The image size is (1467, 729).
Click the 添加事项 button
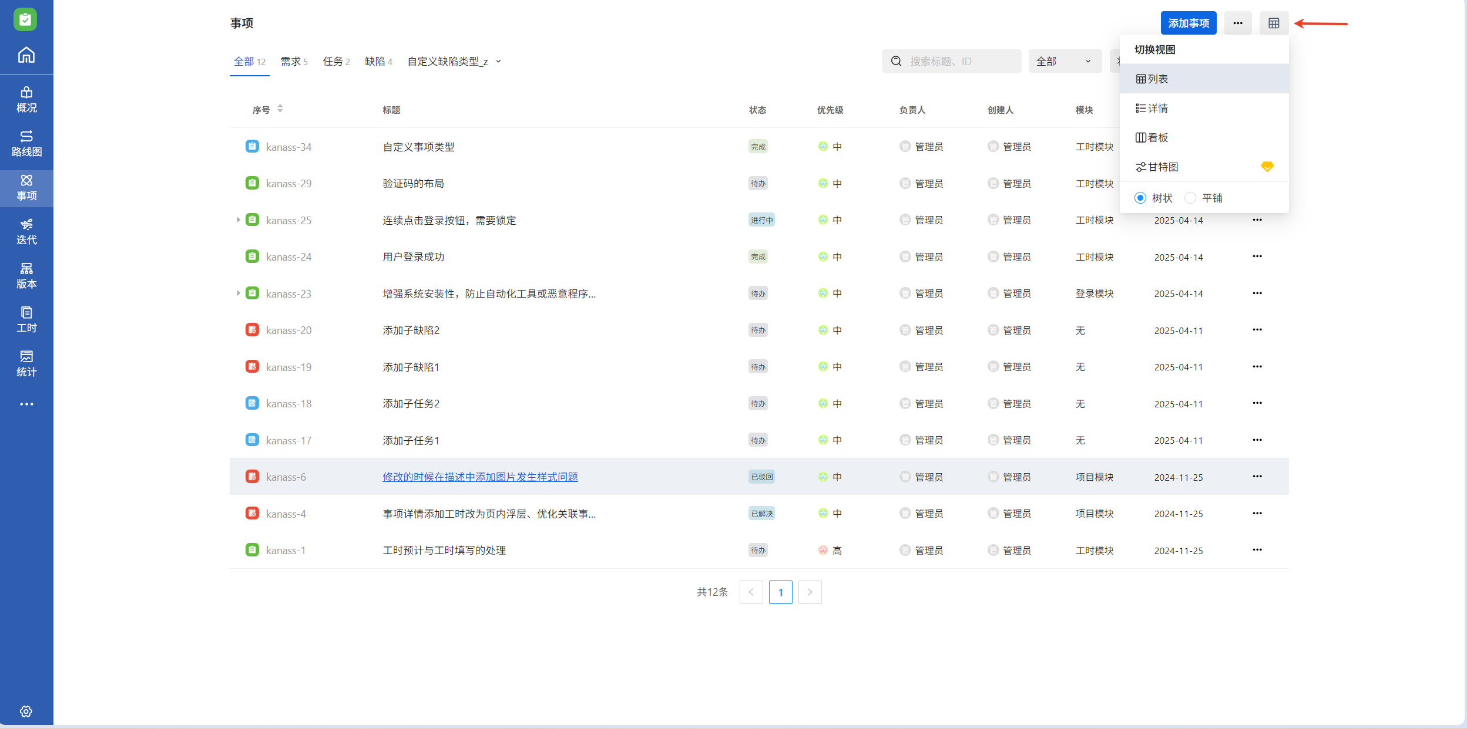click(x=1188, y=23)
